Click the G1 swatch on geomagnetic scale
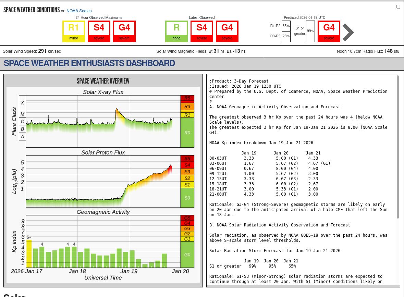 click(187, 239)
